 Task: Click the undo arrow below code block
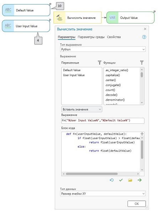(x=112, y=180)
